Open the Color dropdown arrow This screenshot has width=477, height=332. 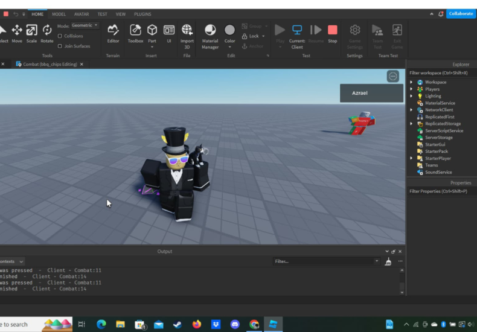229,47
